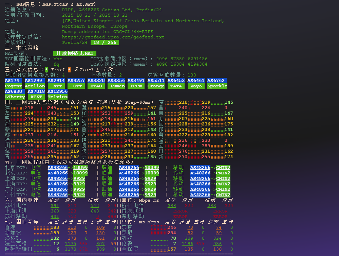This screenshot has height=256, width=339.
Task: Click the AT&T provider label
Action: pyautogui.click(x=36, y=97)
